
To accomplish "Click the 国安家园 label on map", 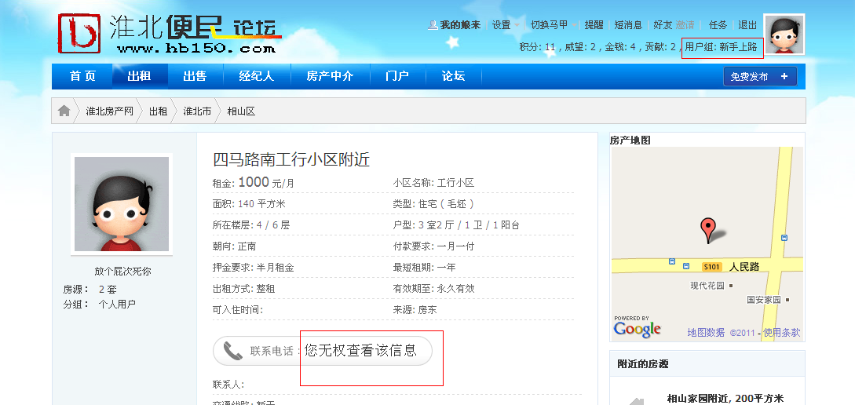I will (764, 299).
